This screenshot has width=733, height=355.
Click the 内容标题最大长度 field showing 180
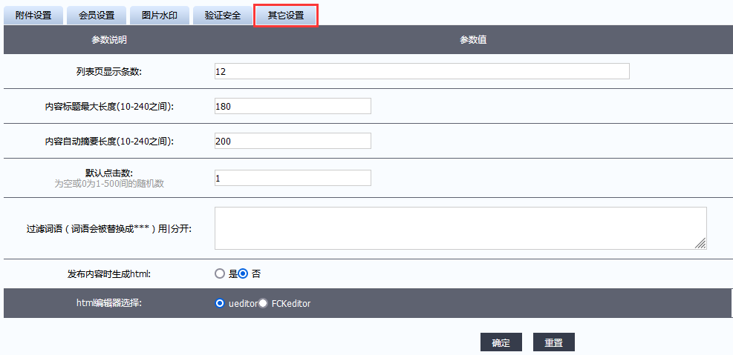[292, 106]
